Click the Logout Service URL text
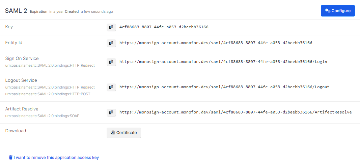Image resolution: width=360 pixels, height=168 pixels. [x=224, y=87]
